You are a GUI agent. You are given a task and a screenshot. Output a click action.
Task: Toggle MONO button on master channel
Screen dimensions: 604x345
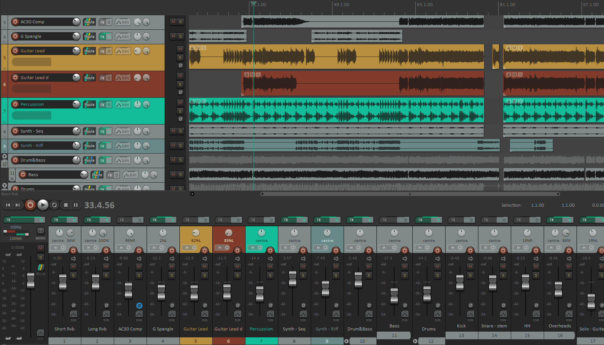40,238
